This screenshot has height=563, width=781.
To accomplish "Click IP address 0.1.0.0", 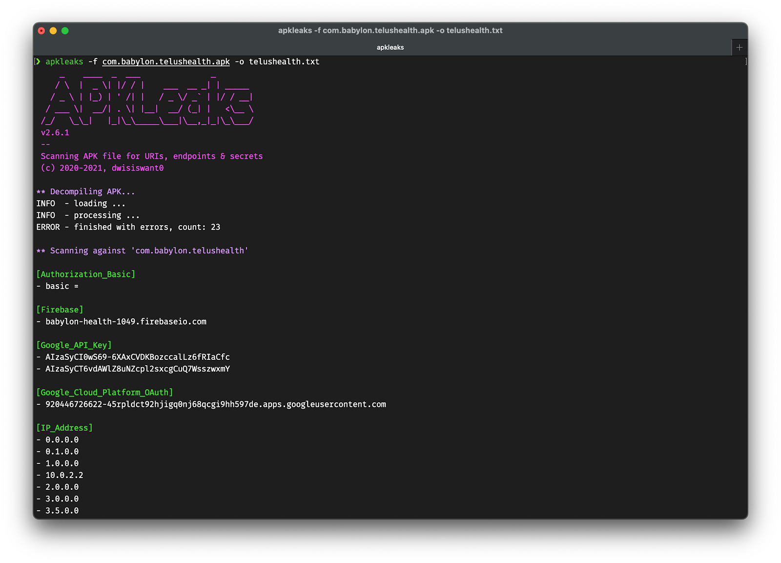I will click(x=62, y=452).
